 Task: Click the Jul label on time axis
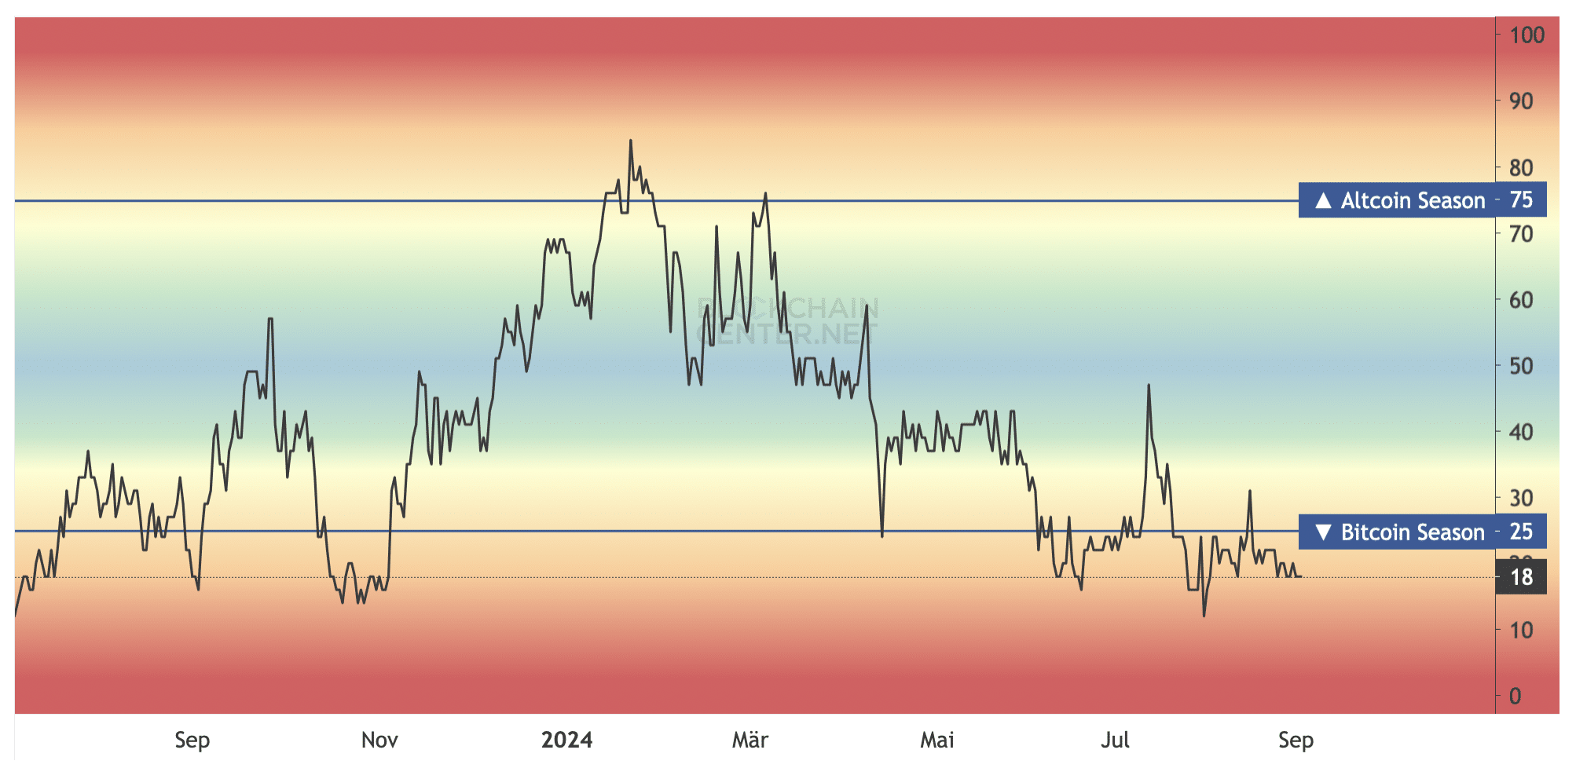point(1115,740)
